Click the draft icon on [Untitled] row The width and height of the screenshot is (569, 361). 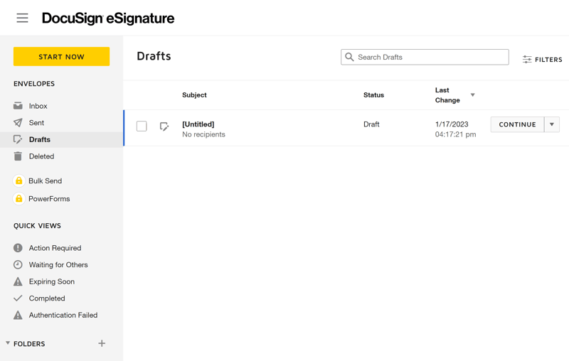click(164, 126)
